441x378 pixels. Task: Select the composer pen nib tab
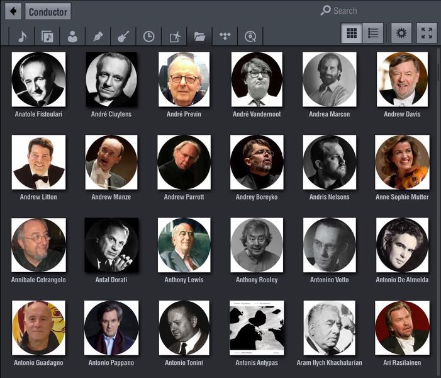pyautogui.click(x=98, y=37)
